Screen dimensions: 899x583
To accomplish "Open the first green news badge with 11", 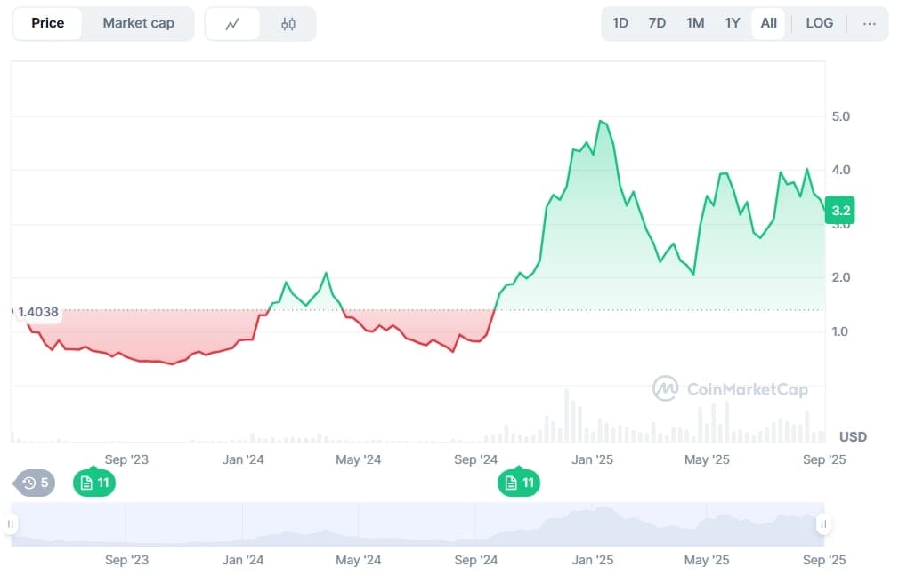I will pyautogui.click(x=93, y=483).
